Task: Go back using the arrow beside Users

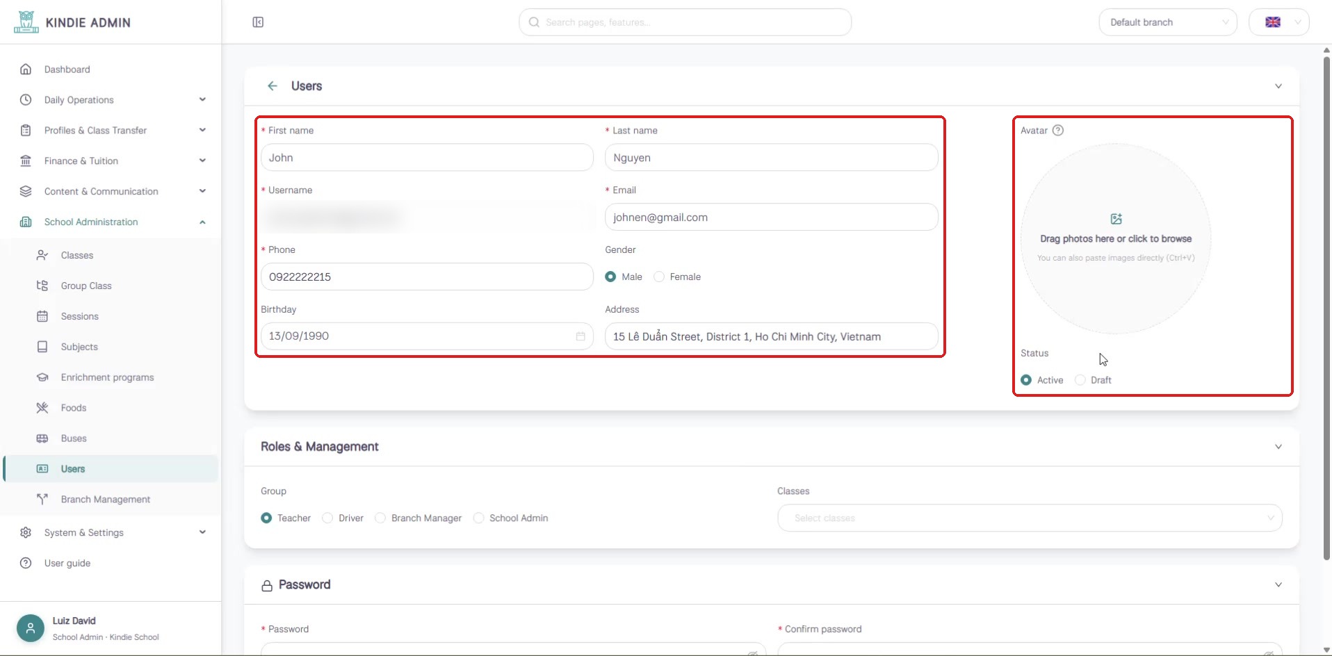Action: click(273, 86)
